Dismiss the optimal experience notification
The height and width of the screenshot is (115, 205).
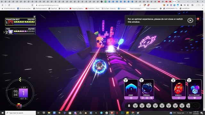tap(190, 20)
